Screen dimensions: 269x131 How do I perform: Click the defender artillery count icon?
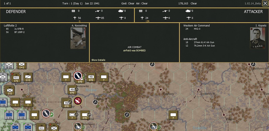point(98,11)
